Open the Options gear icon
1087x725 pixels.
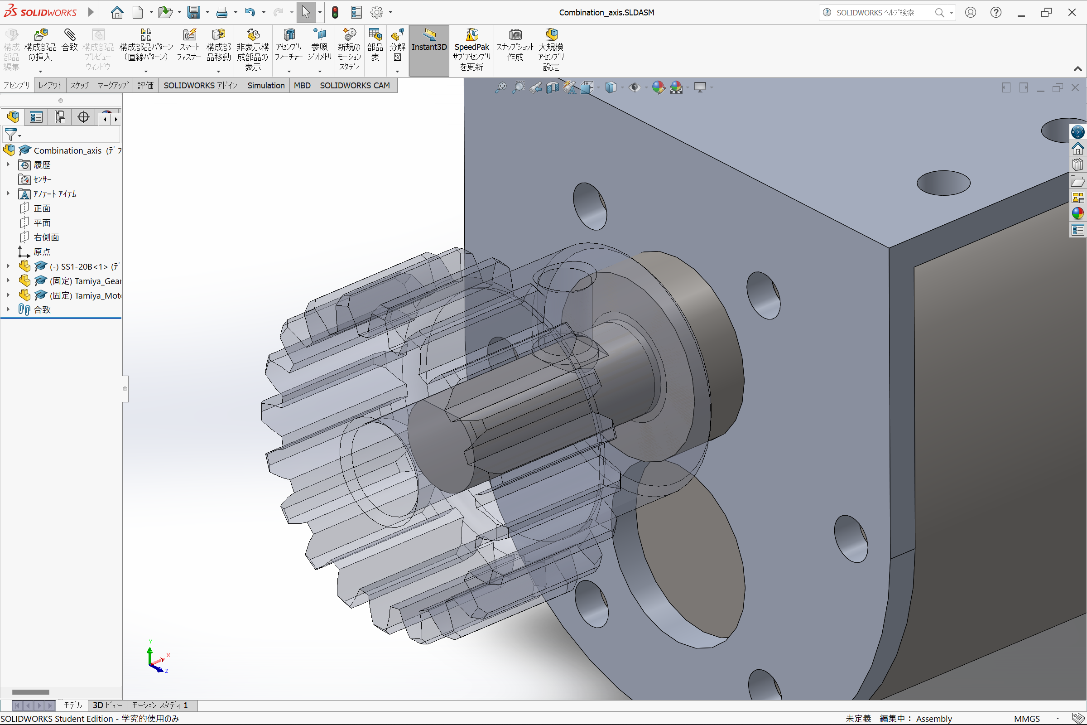(377, 13)
